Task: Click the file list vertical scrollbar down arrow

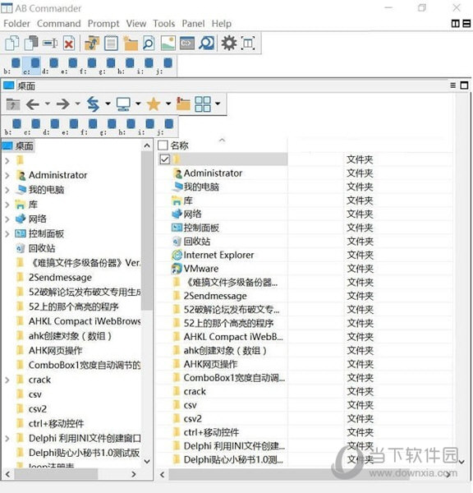Action: [x=461, y=462]
